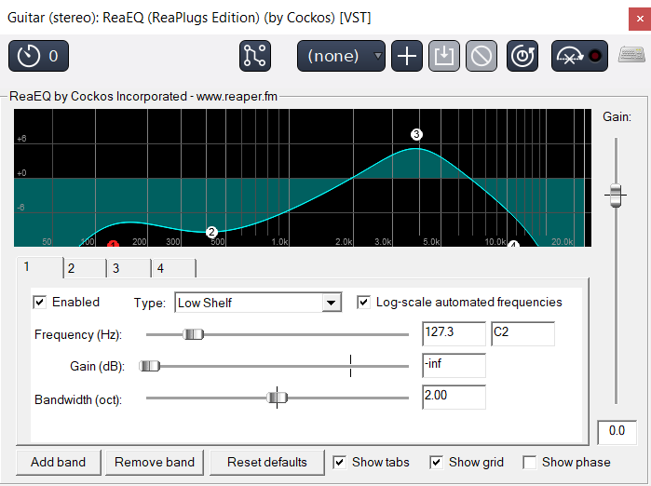Viewport: 651px width, 486px height.
Task: Toggle Log-scale automated frequencies checkbox
Action: (x=363, y=303)
